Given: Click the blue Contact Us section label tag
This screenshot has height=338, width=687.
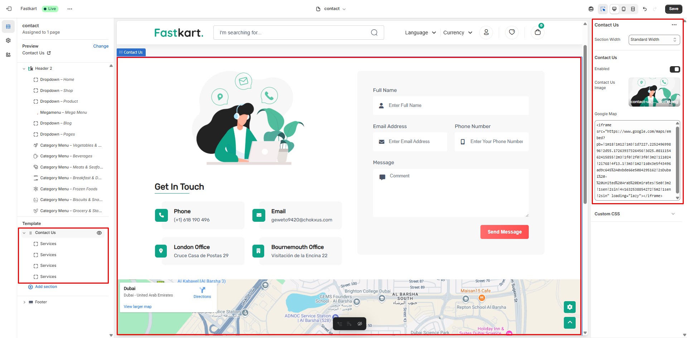Looking at the screenshot, I should coord(131,52).
